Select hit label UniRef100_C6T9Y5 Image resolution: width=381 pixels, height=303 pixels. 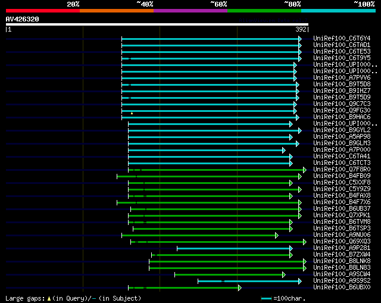click(342, 58)
